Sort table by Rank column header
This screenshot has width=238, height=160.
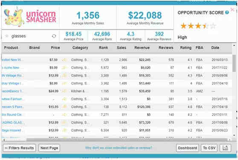tap(103, 47)
